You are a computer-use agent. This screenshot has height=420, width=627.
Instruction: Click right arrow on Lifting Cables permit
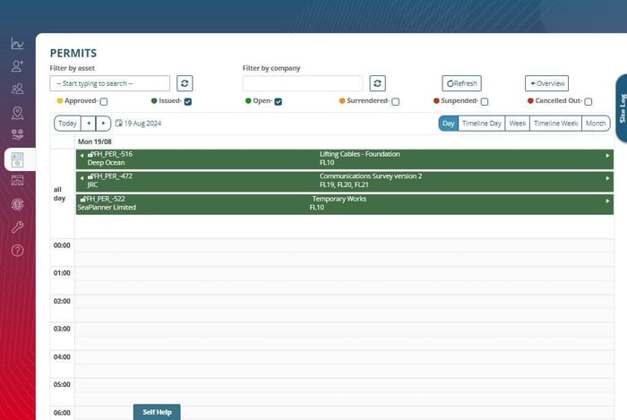click(607, 156)
